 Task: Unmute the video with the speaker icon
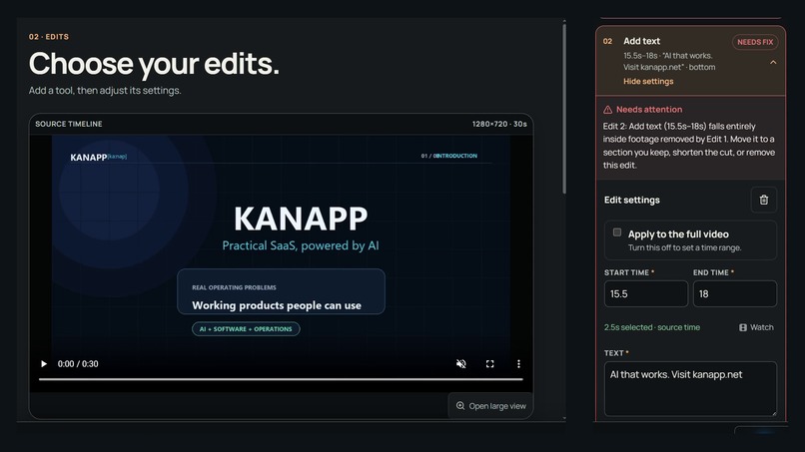(x=461, y=364)
